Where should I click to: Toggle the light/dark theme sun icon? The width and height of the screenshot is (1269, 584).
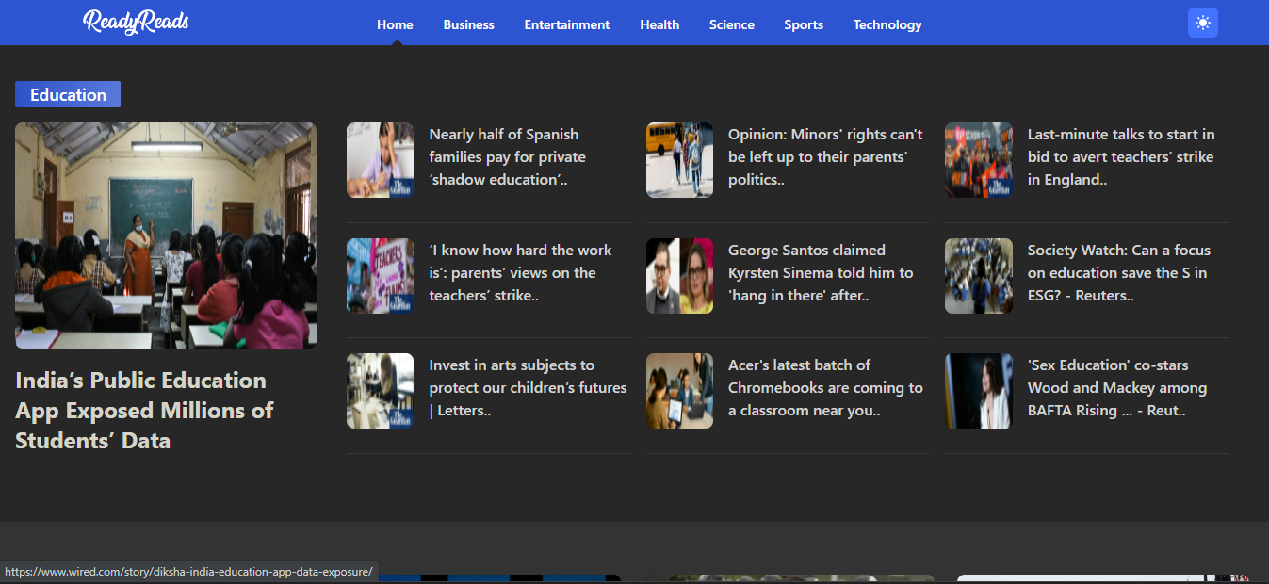point(1203,23)
